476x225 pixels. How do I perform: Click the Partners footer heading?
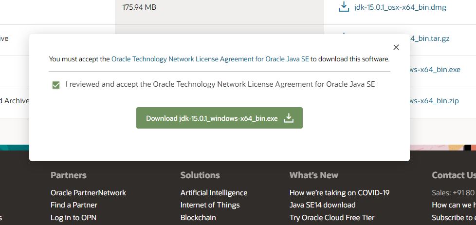[69, 175]
